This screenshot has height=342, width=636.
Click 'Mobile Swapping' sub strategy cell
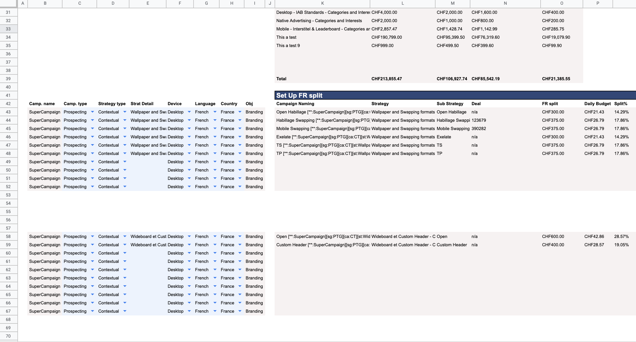(453, 129)
